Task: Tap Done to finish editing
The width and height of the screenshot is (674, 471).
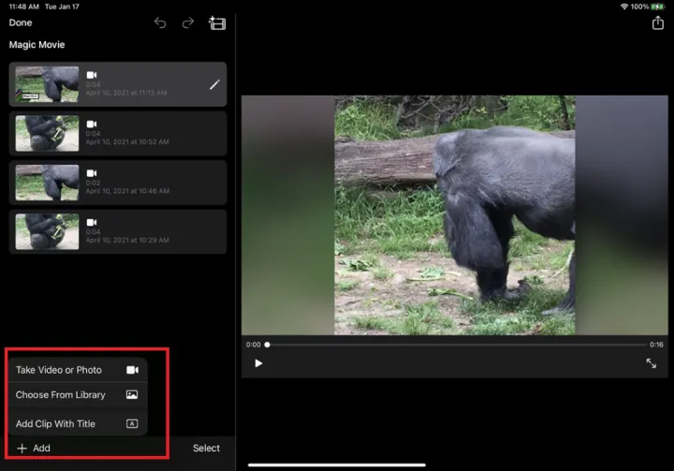Action: click(21, 22)
